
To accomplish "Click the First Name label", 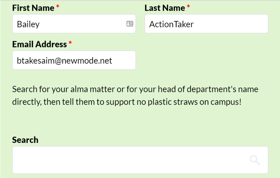I will point(33,8).
